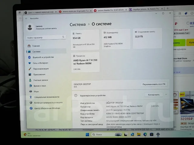
Task: Select the Код продукта 00326-10000-00000-AA503 value
Action: (119, 117)
